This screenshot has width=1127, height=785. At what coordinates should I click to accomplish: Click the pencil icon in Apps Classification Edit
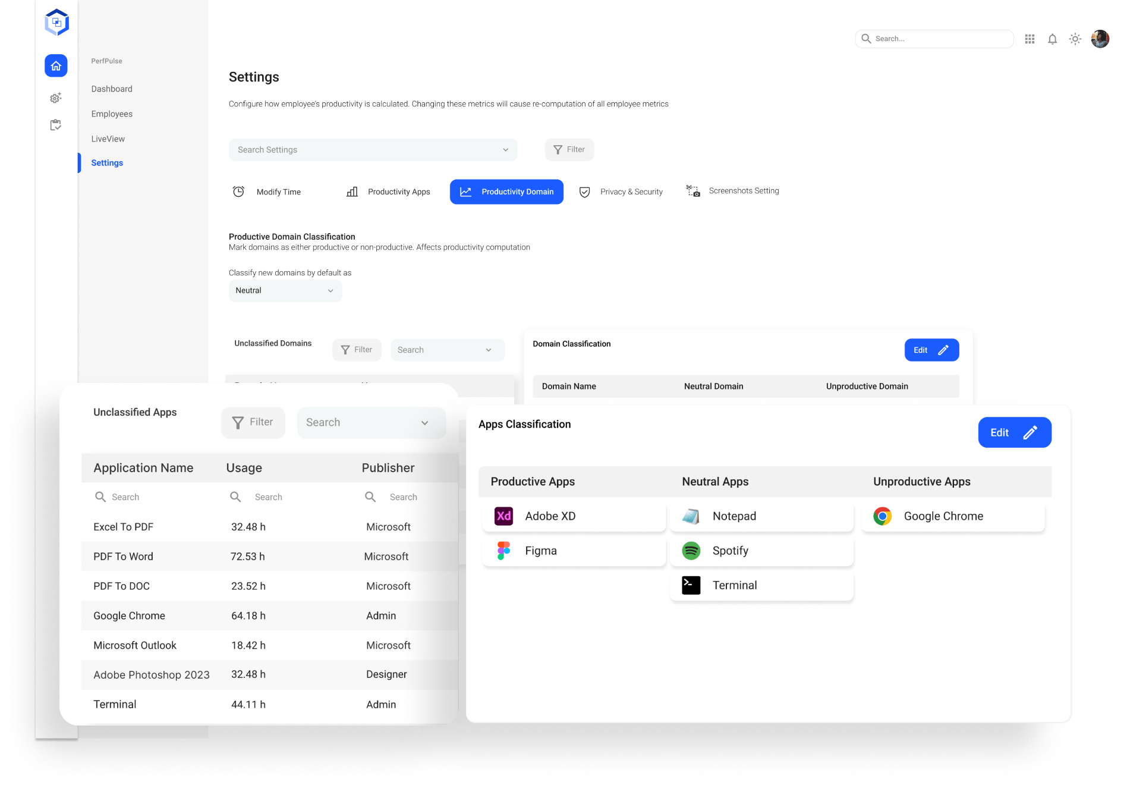(1030, 432)
